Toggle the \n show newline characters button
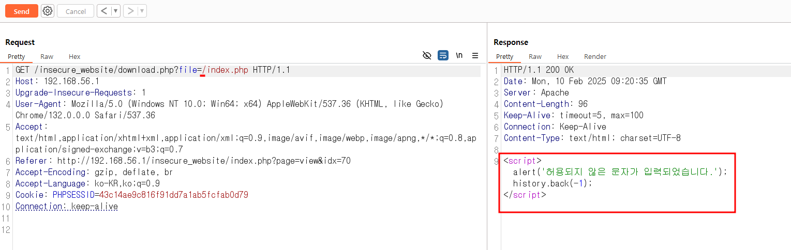 (459, 56)
